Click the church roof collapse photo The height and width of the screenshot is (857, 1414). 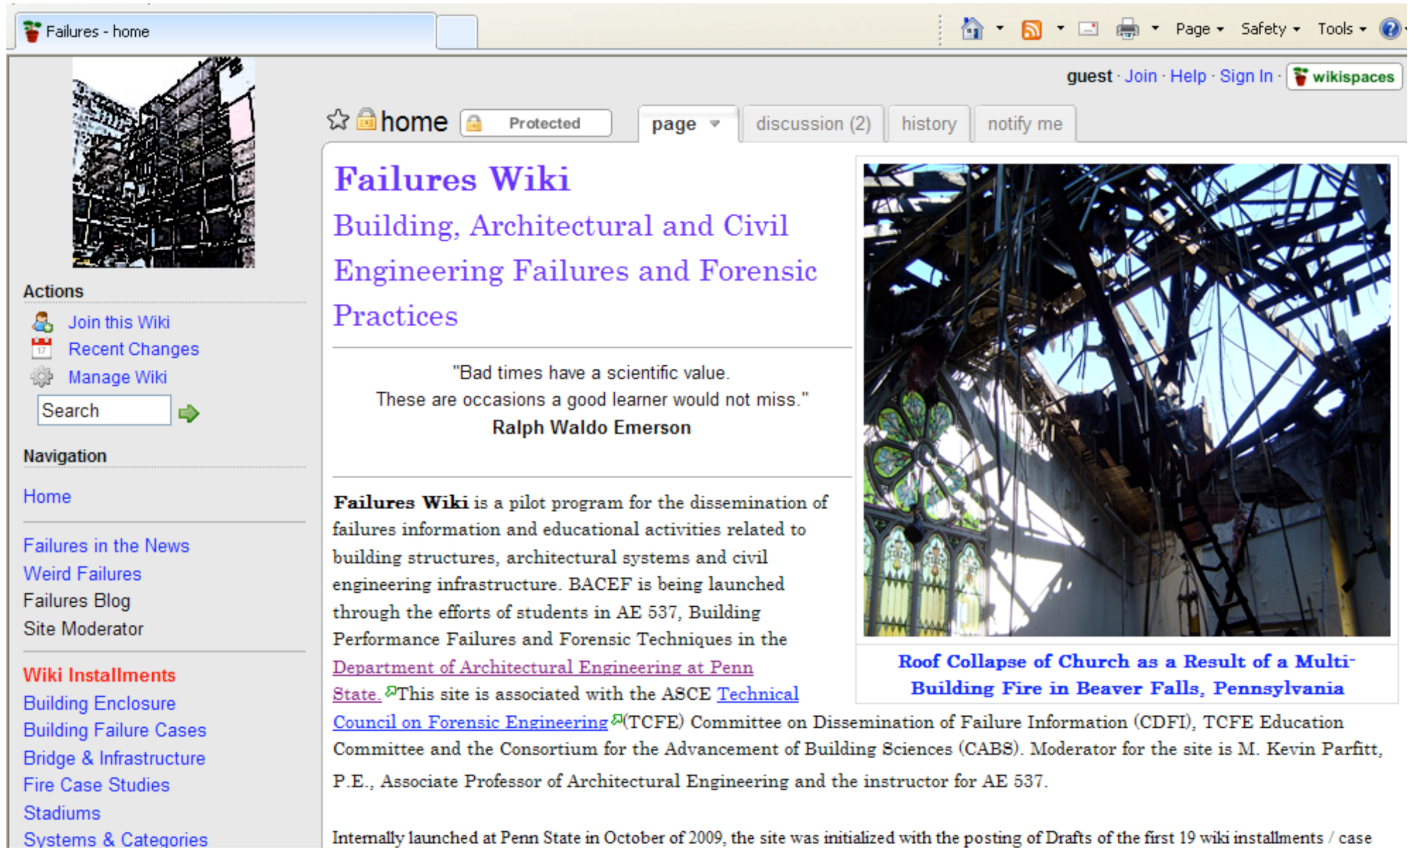coord(1126,399)
